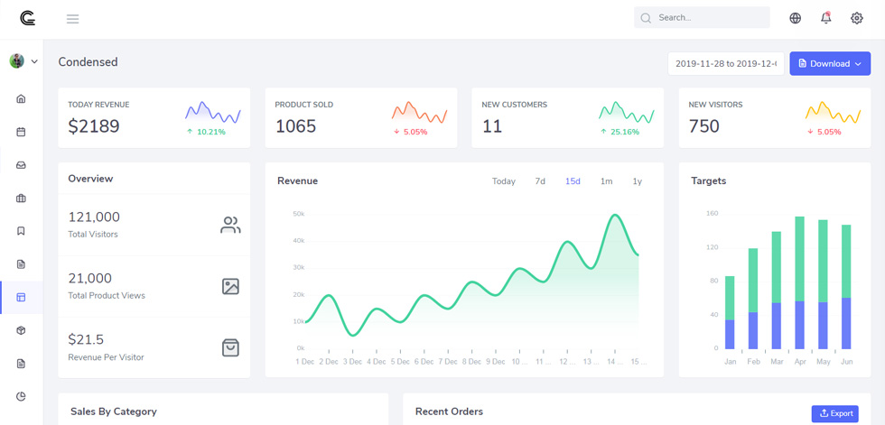Click the Product Sold sparkline chart
The height and width of the screenshot is (425, 885).
click(419, 112)
